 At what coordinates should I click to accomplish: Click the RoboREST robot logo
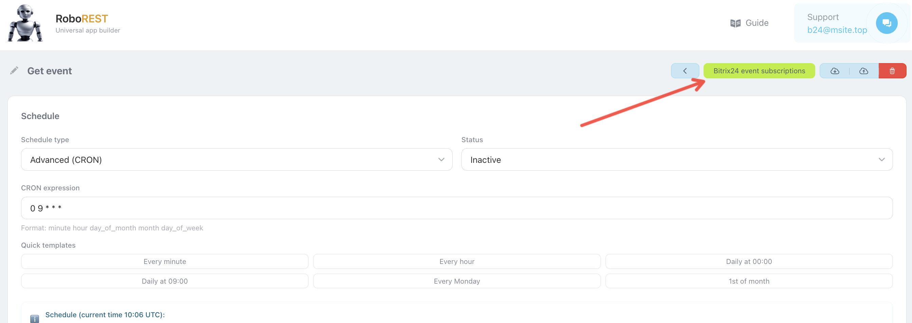[x=25, y=23]
